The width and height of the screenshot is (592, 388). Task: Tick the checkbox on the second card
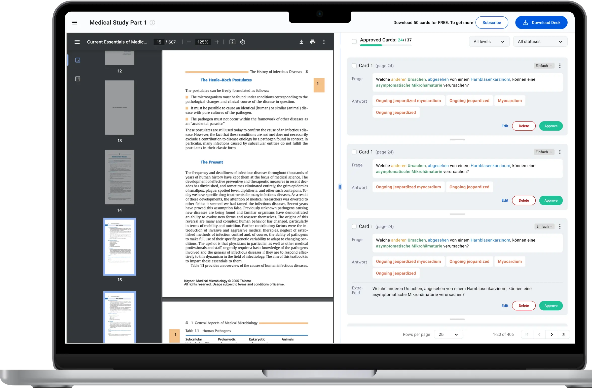tap(354, 152)
